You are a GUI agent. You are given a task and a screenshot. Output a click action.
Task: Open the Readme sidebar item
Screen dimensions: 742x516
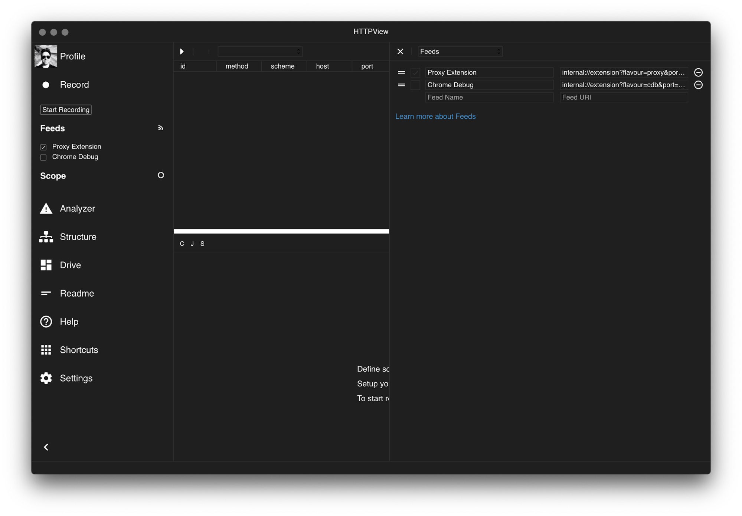[77, 293]
